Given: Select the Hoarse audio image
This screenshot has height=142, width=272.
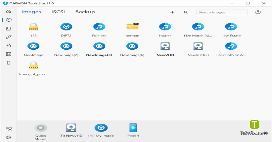Looking at the screenshot, I should pyautogui.click(x=165, y=27).
